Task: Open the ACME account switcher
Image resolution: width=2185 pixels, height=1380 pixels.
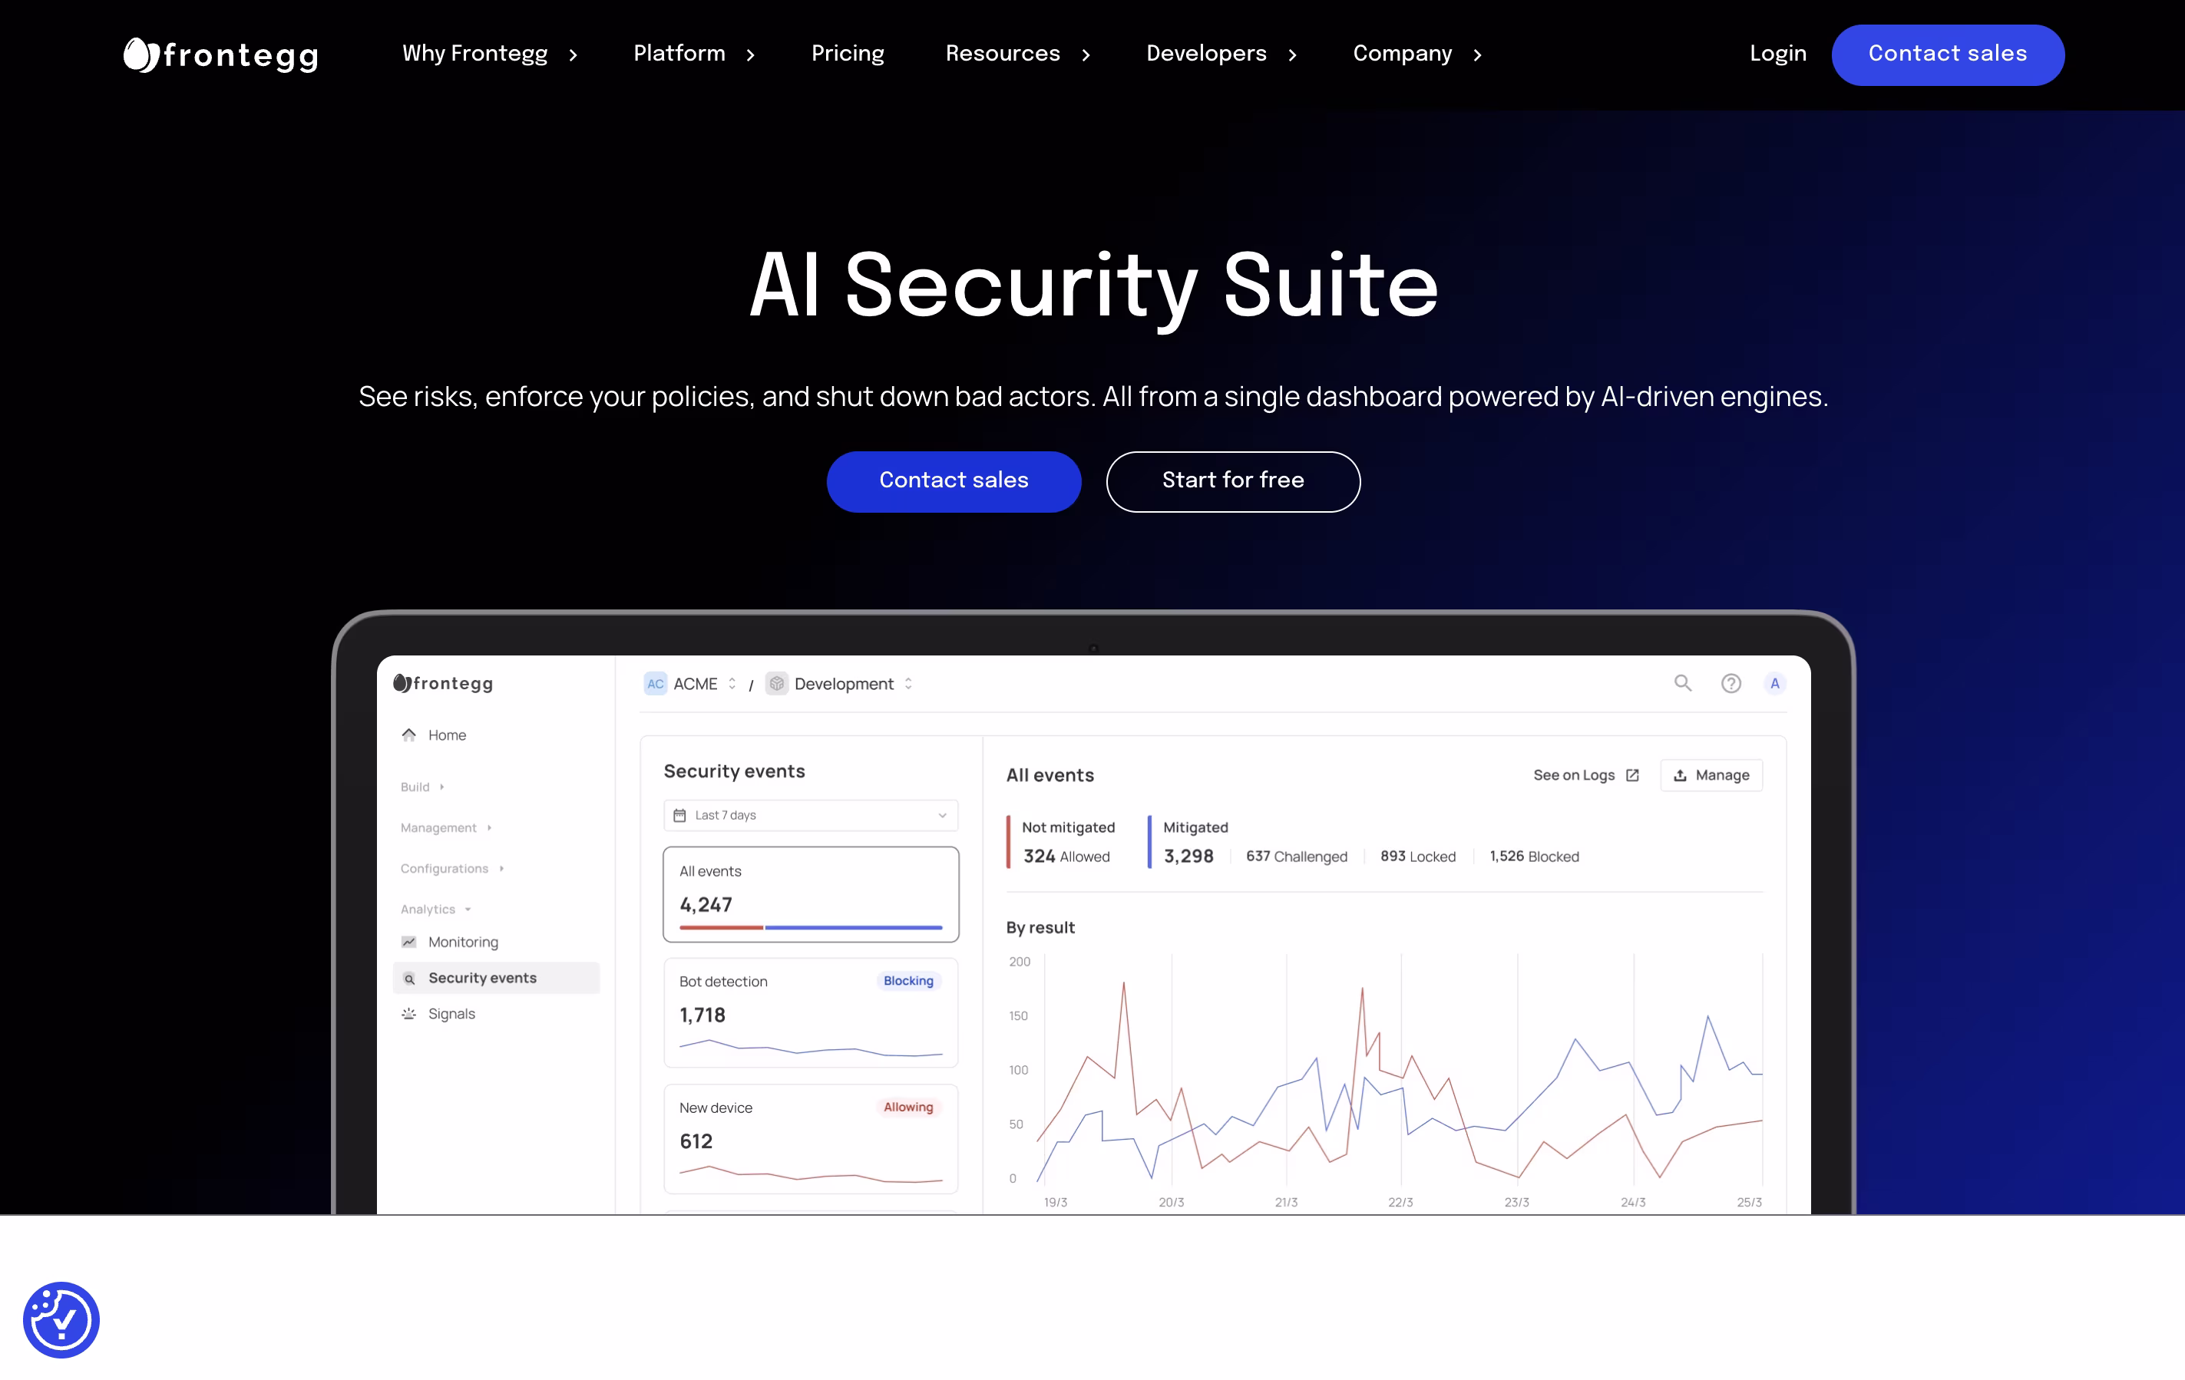Action: [x=690, y=683]
